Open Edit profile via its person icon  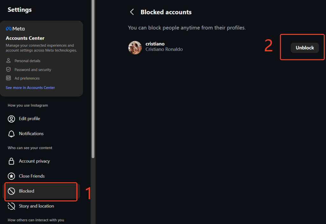click(11, 118)
